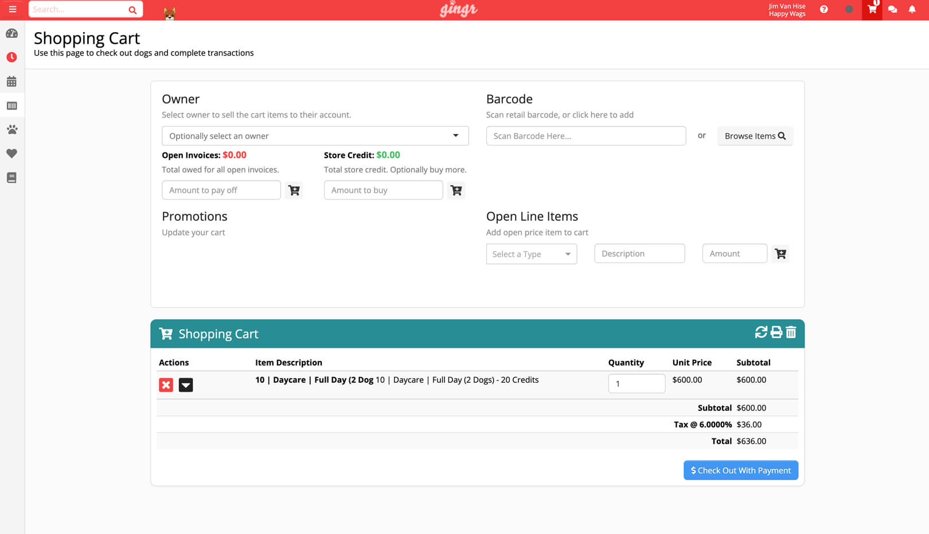Viewport: 929px width, 534px height.
Task: Open the dashboard from the left sidebar
Action: point(11,33)
